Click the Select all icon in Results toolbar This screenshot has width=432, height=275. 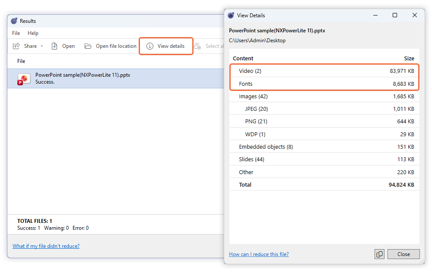(197, 46)
